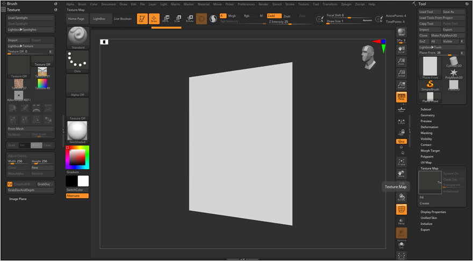Open the SkinShade4 material picker
Image resolution: width=473 pixels, height=261 pixels.
click(x=78, y=132)
